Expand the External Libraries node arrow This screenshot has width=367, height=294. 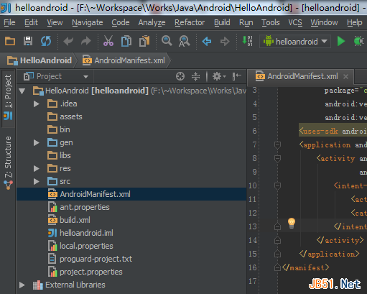click(x=22, y=285)
